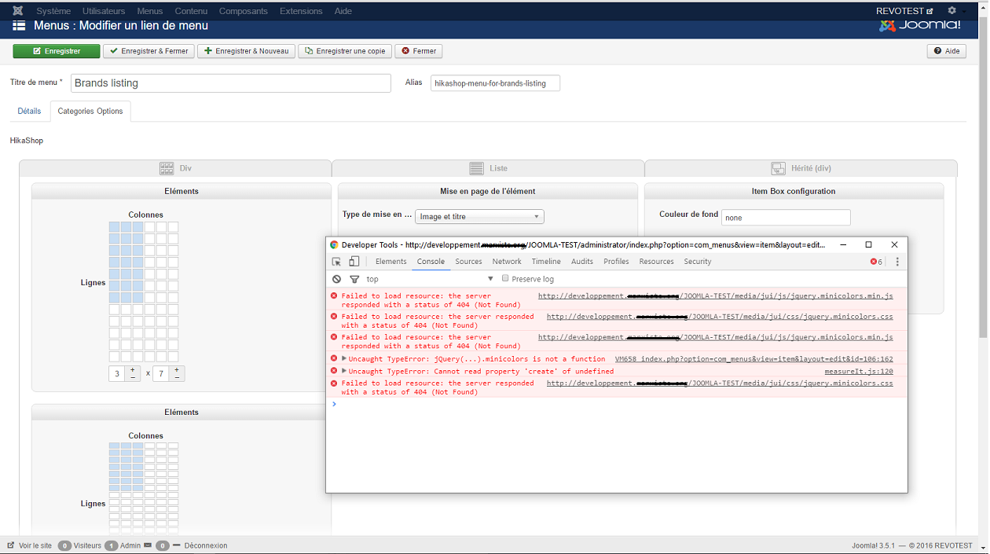
Task: Click the Voir le site external link icon
Action: tap(11, 545)
